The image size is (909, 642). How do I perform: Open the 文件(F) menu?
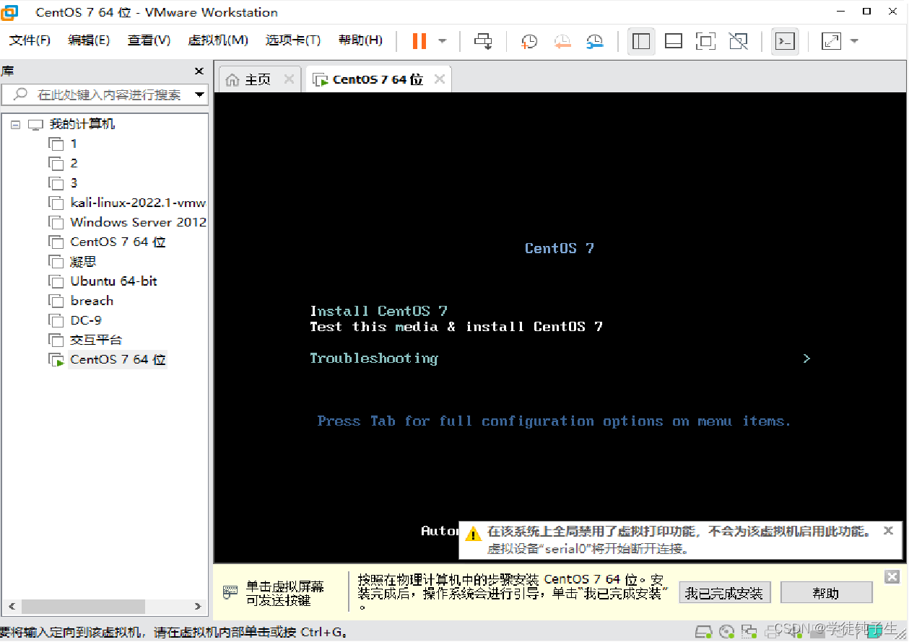coord(30,40)
